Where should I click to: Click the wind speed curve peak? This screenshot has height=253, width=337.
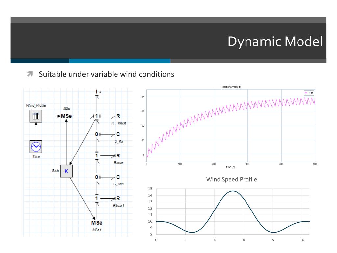tap(233, 191)
